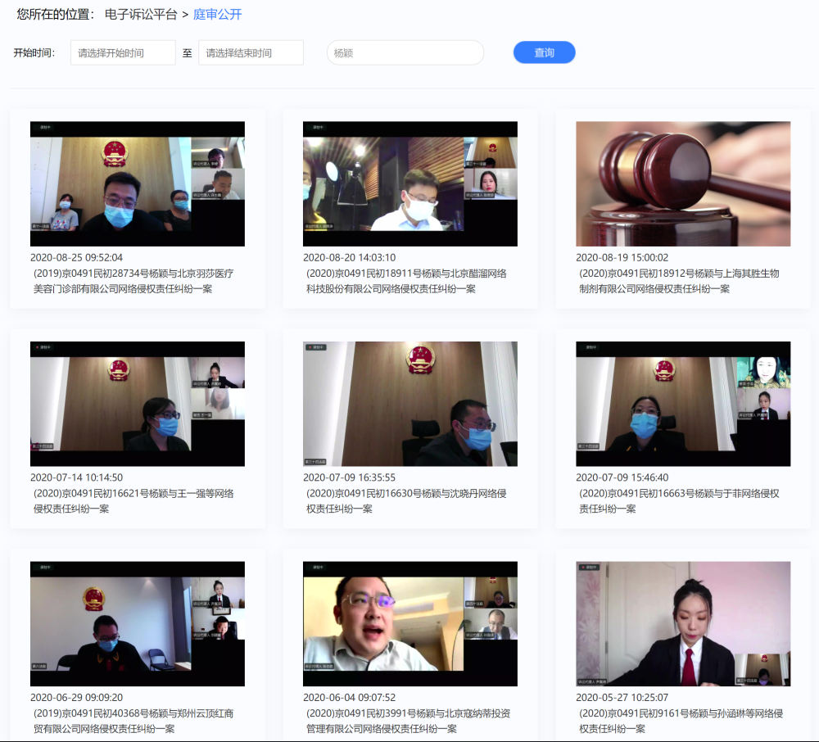Open video thumbnail dated 2020-07-09 15:46:40
Viewport: 819px width, 742px height.
[x=683, y=404]
